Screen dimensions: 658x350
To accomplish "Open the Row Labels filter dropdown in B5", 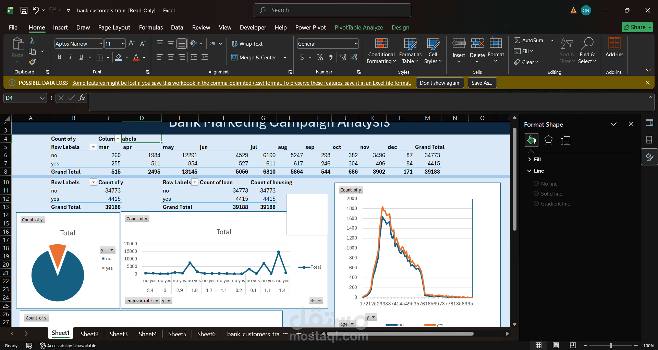I will 93,147.
